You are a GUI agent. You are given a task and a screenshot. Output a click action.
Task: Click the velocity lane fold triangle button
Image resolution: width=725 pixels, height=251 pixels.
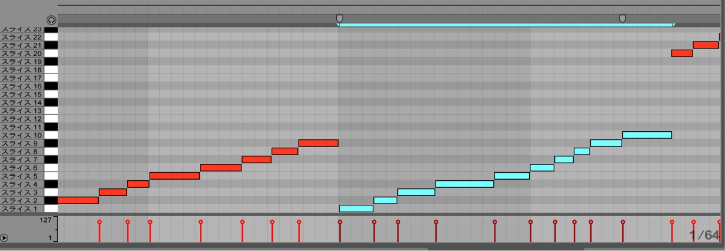[5, 237]
